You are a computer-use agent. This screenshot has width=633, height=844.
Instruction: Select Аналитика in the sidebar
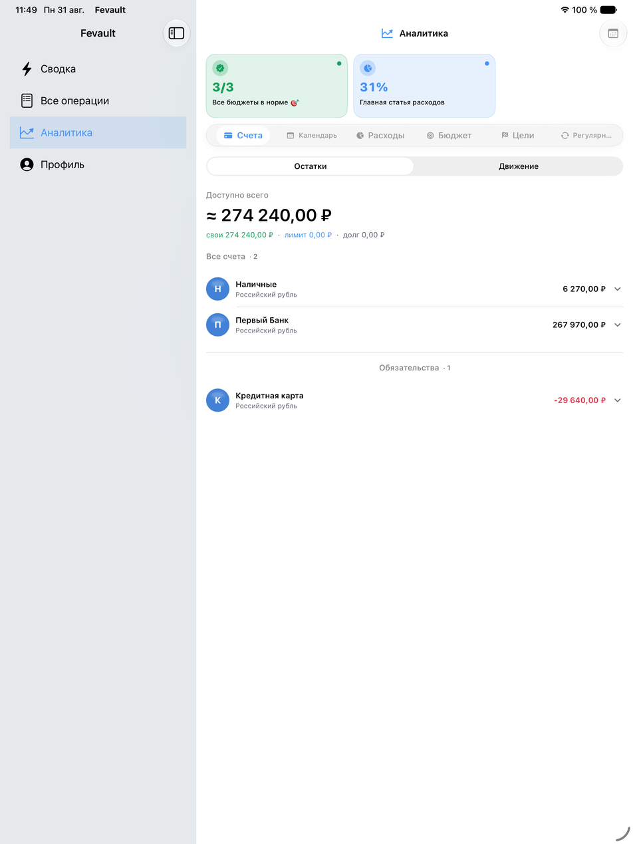[x=98, y=133]
